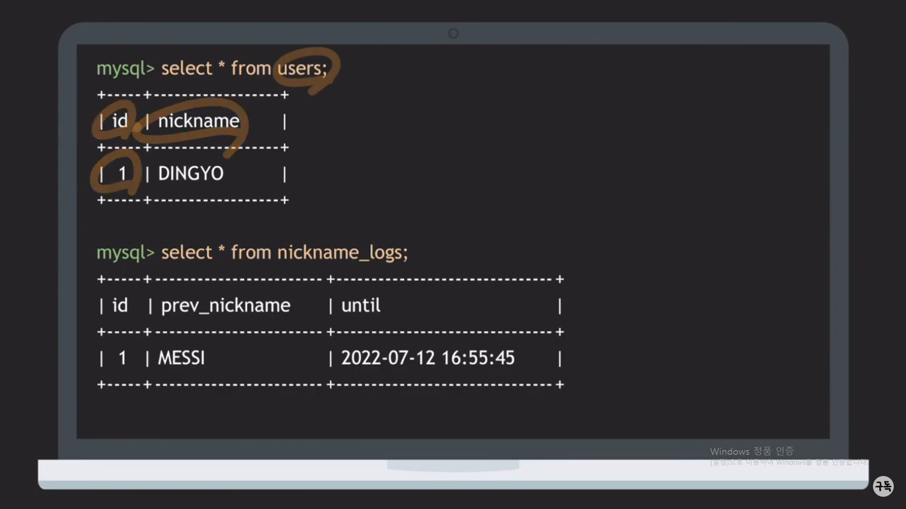Click the circled id value 1
906x509 pixels.
tap(122, 173)
